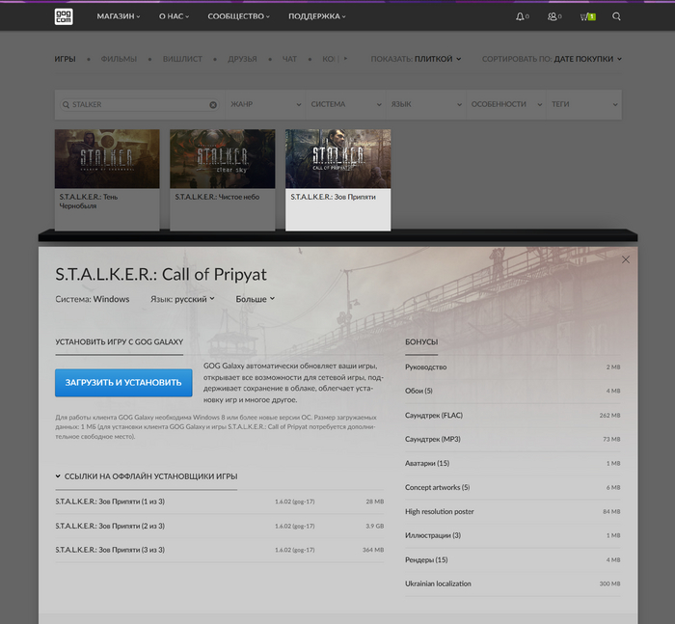675x624 pixels.
Task: Click the right arrow next to tabs
Action: click(x=345, y=59)
